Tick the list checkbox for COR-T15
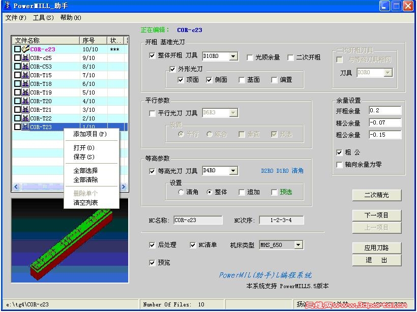 click(17, 75)
